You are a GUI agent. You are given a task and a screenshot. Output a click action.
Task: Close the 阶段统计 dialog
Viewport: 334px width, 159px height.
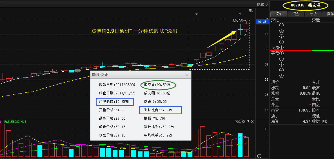point(187,75)
